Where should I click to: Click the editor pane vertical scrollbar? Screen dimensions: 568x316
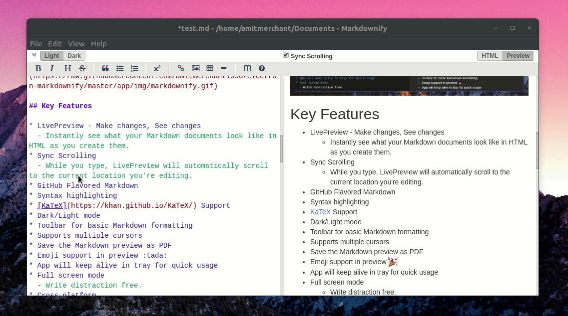[281, 149]
